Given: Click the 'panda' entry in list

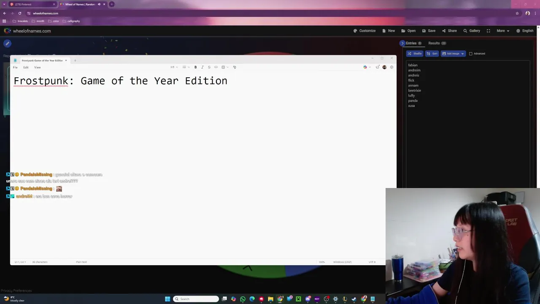Looking at the screenshot, I should [x=413, y=100].
